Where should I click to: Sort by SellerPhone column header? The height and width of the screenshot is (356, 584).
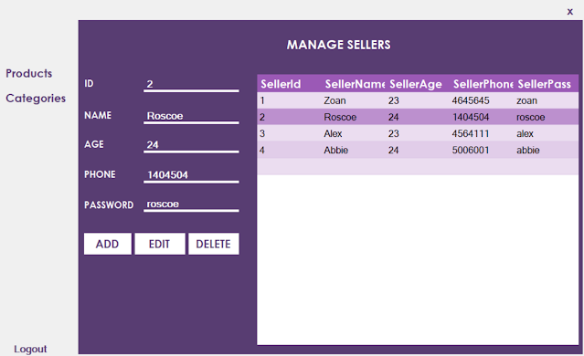483,84
